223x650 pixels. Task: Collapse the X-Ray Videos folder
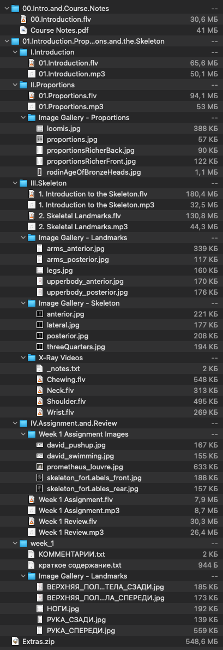(x=23, y=358)
